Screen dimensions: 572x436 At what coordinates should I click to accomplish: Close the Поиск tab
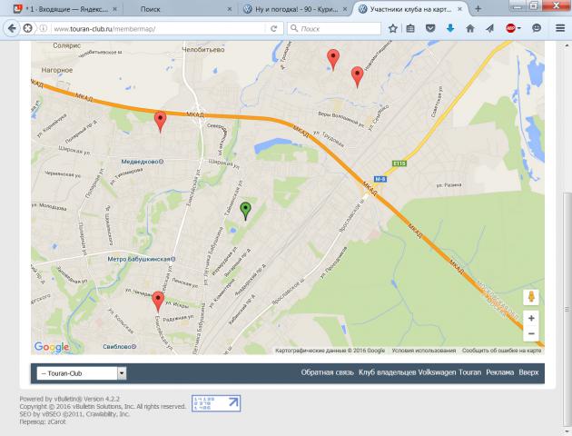pyautogui.click(x=230, y=9)
